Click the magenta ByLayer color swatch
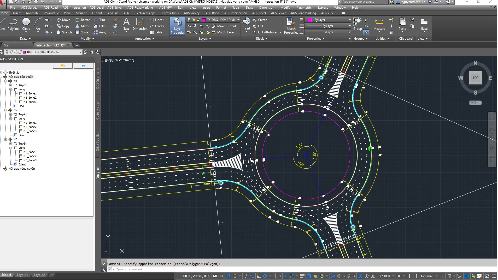498x280 pixels. [x=310, y=20]
